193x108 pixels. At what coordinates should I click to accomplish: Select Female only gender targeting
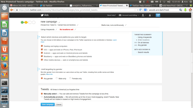[70, 78]
